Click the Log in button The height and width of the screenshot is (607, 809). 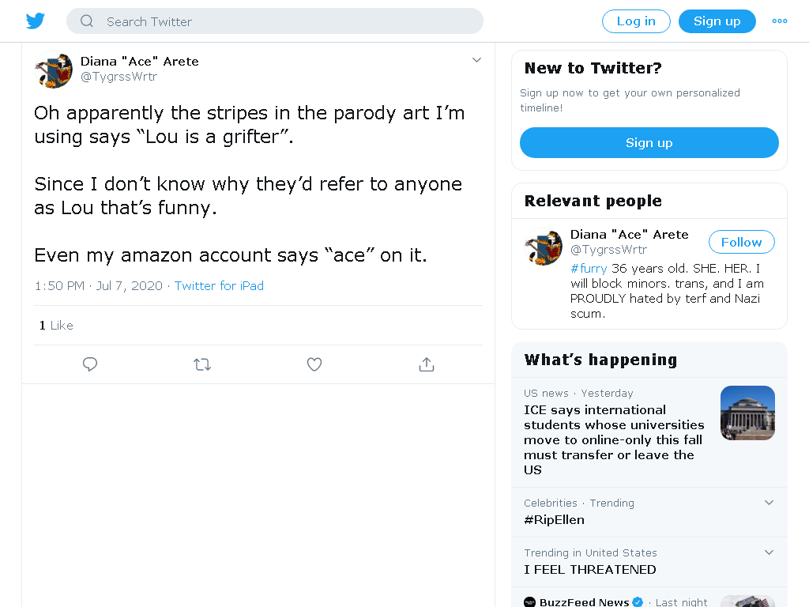(x=636, y=21)
